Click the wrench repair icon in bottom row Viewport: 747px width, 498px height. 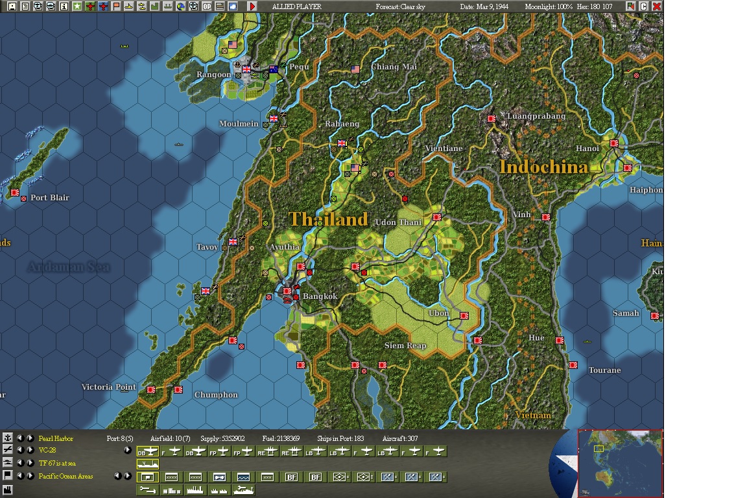pos(148,490)
